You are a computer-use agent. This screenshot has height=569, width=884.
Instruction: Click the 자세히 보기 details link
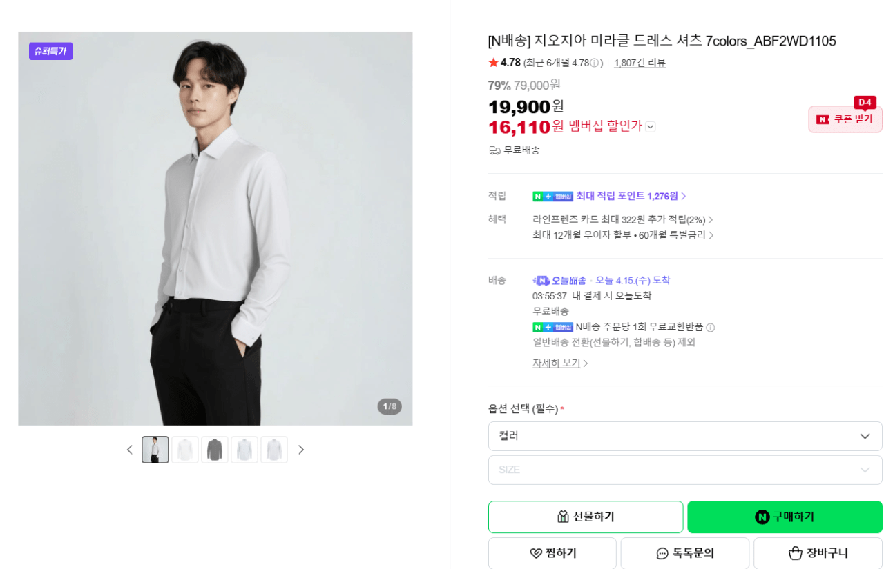point(557,362)
